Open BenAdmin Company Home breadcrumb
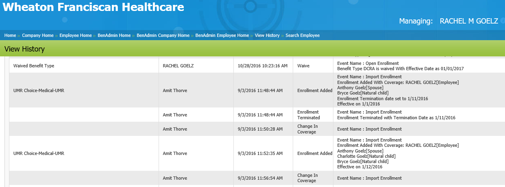505x187 pixels. [x=163, y=36]
